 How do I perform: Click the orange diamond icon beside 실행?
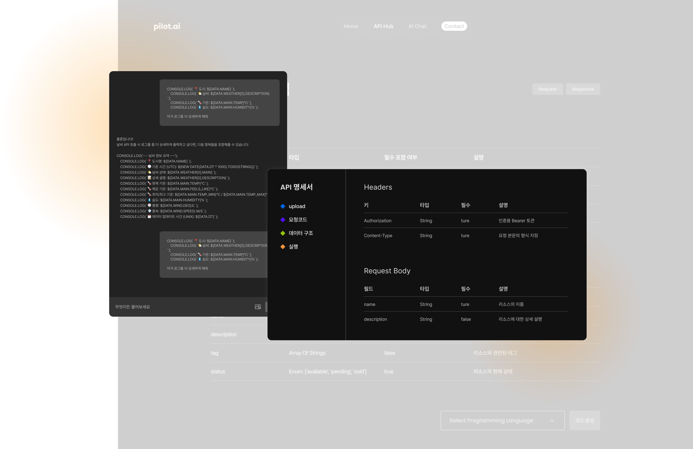tap(283, 247)
